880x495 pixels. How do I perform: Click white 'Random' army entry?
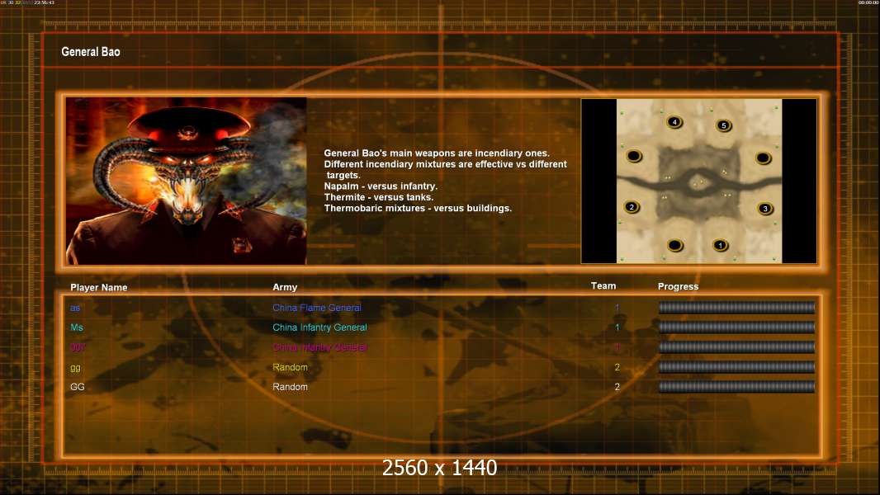pos(290,387)
